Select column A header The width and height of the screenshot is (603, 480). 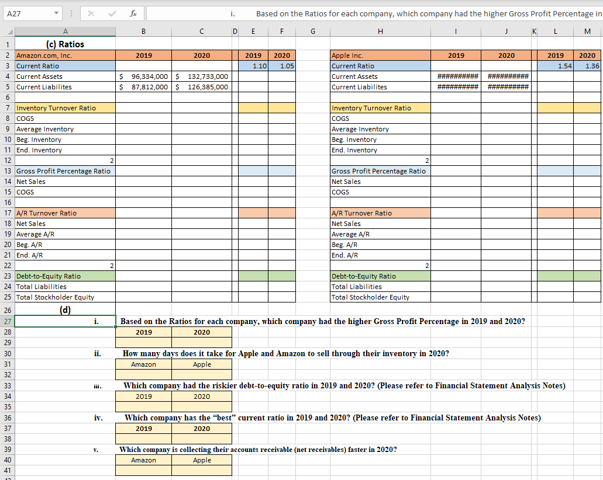point(65,32)
